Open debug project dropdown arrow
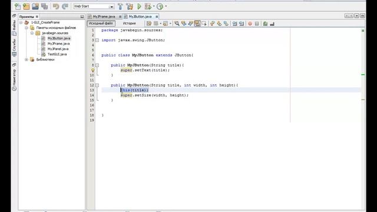 [x=154, y=6]
